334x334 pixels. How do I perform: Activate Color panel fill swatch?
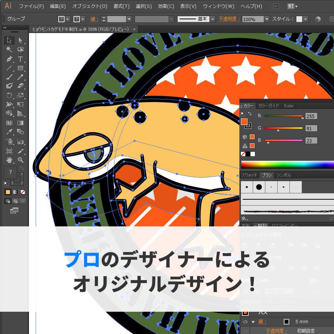(244, 122)
